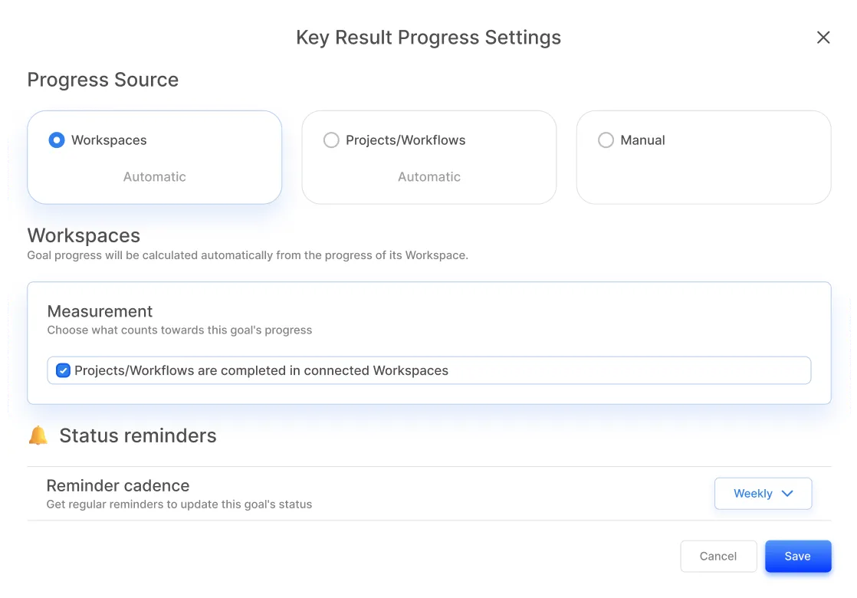
Task: Click the Status reminders heading text
Action: pos(138,435)
